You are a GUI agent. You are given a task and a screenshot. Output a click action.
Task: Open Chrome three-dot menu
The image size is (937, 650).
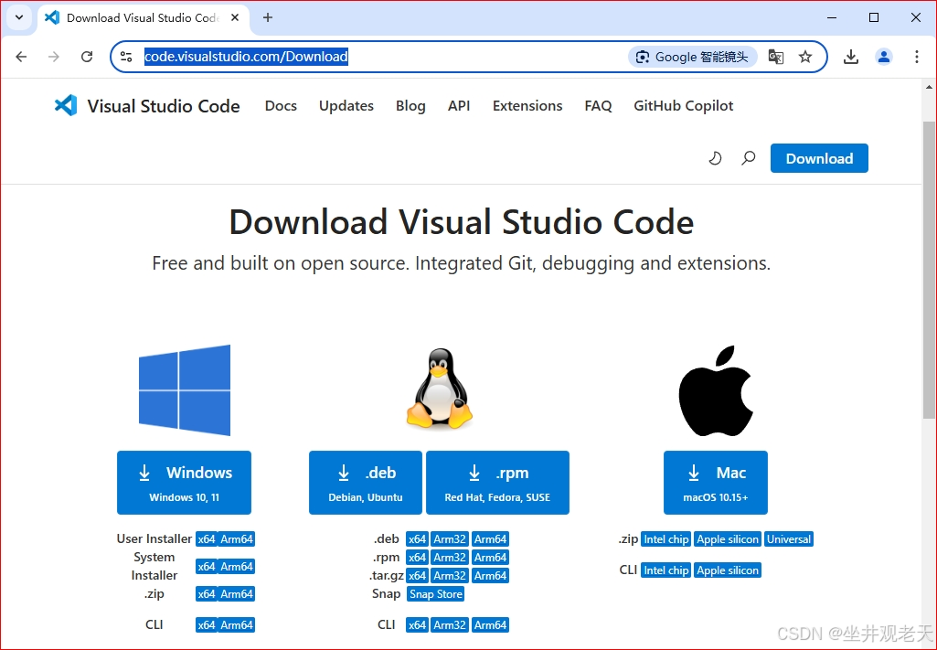click(917, 57)
